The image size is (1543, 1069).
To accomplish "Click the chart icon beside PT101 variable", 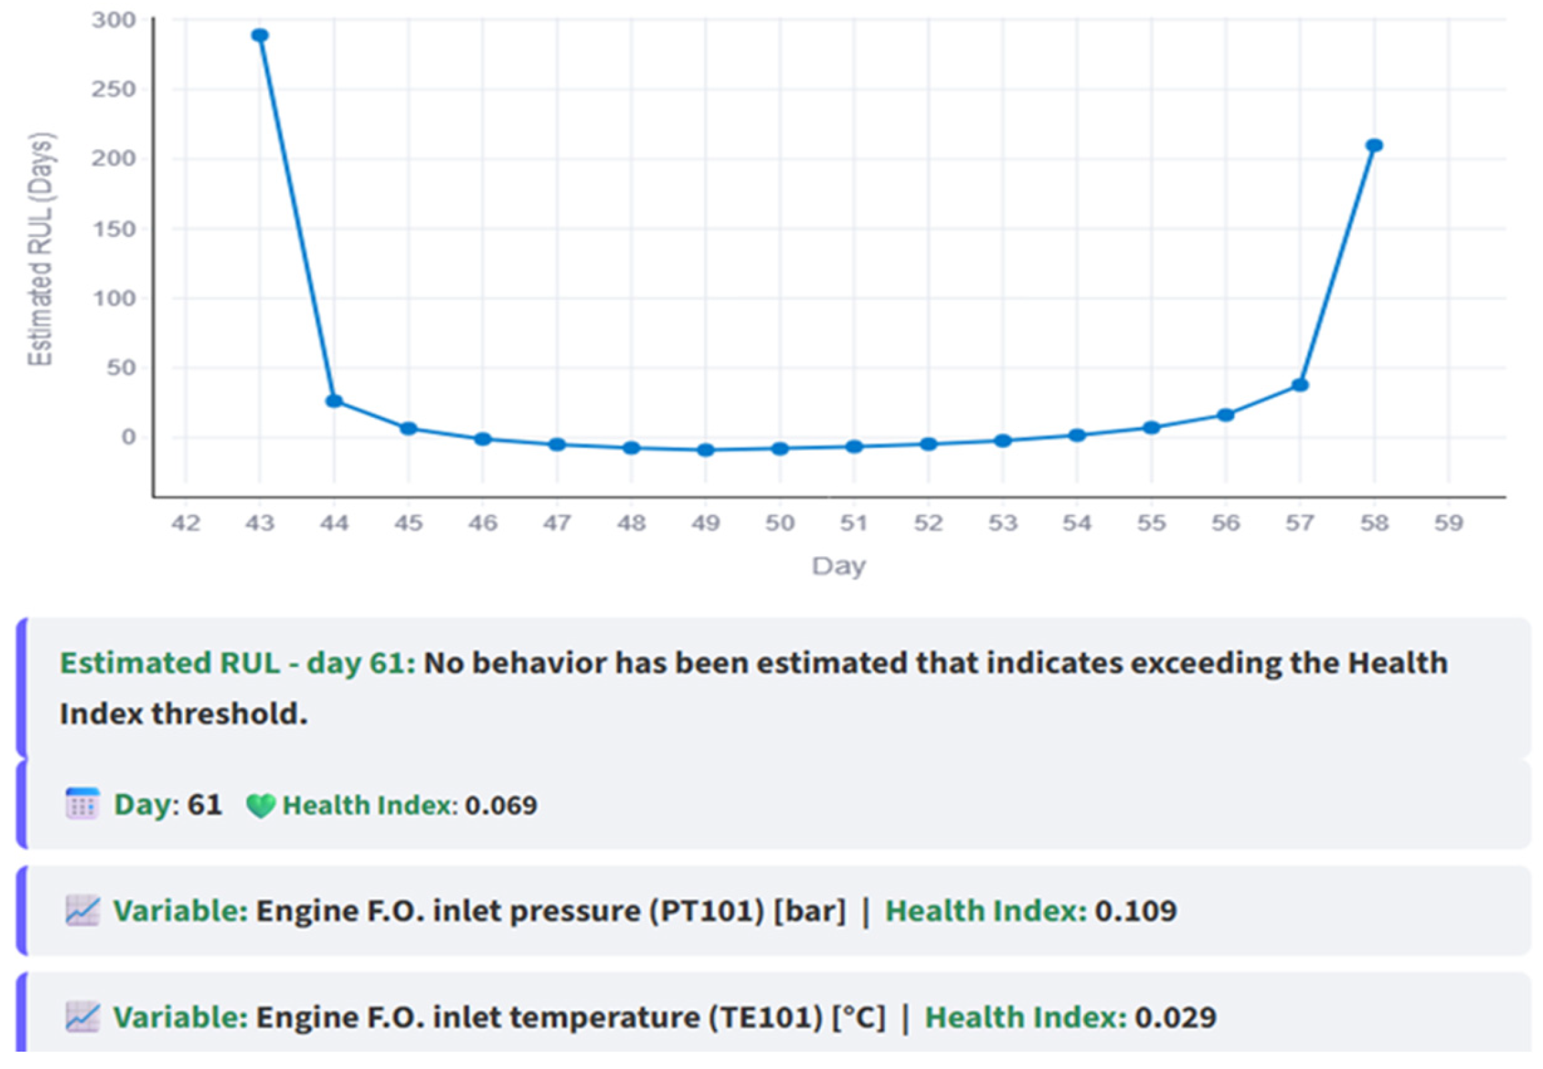I will point(82,911).
